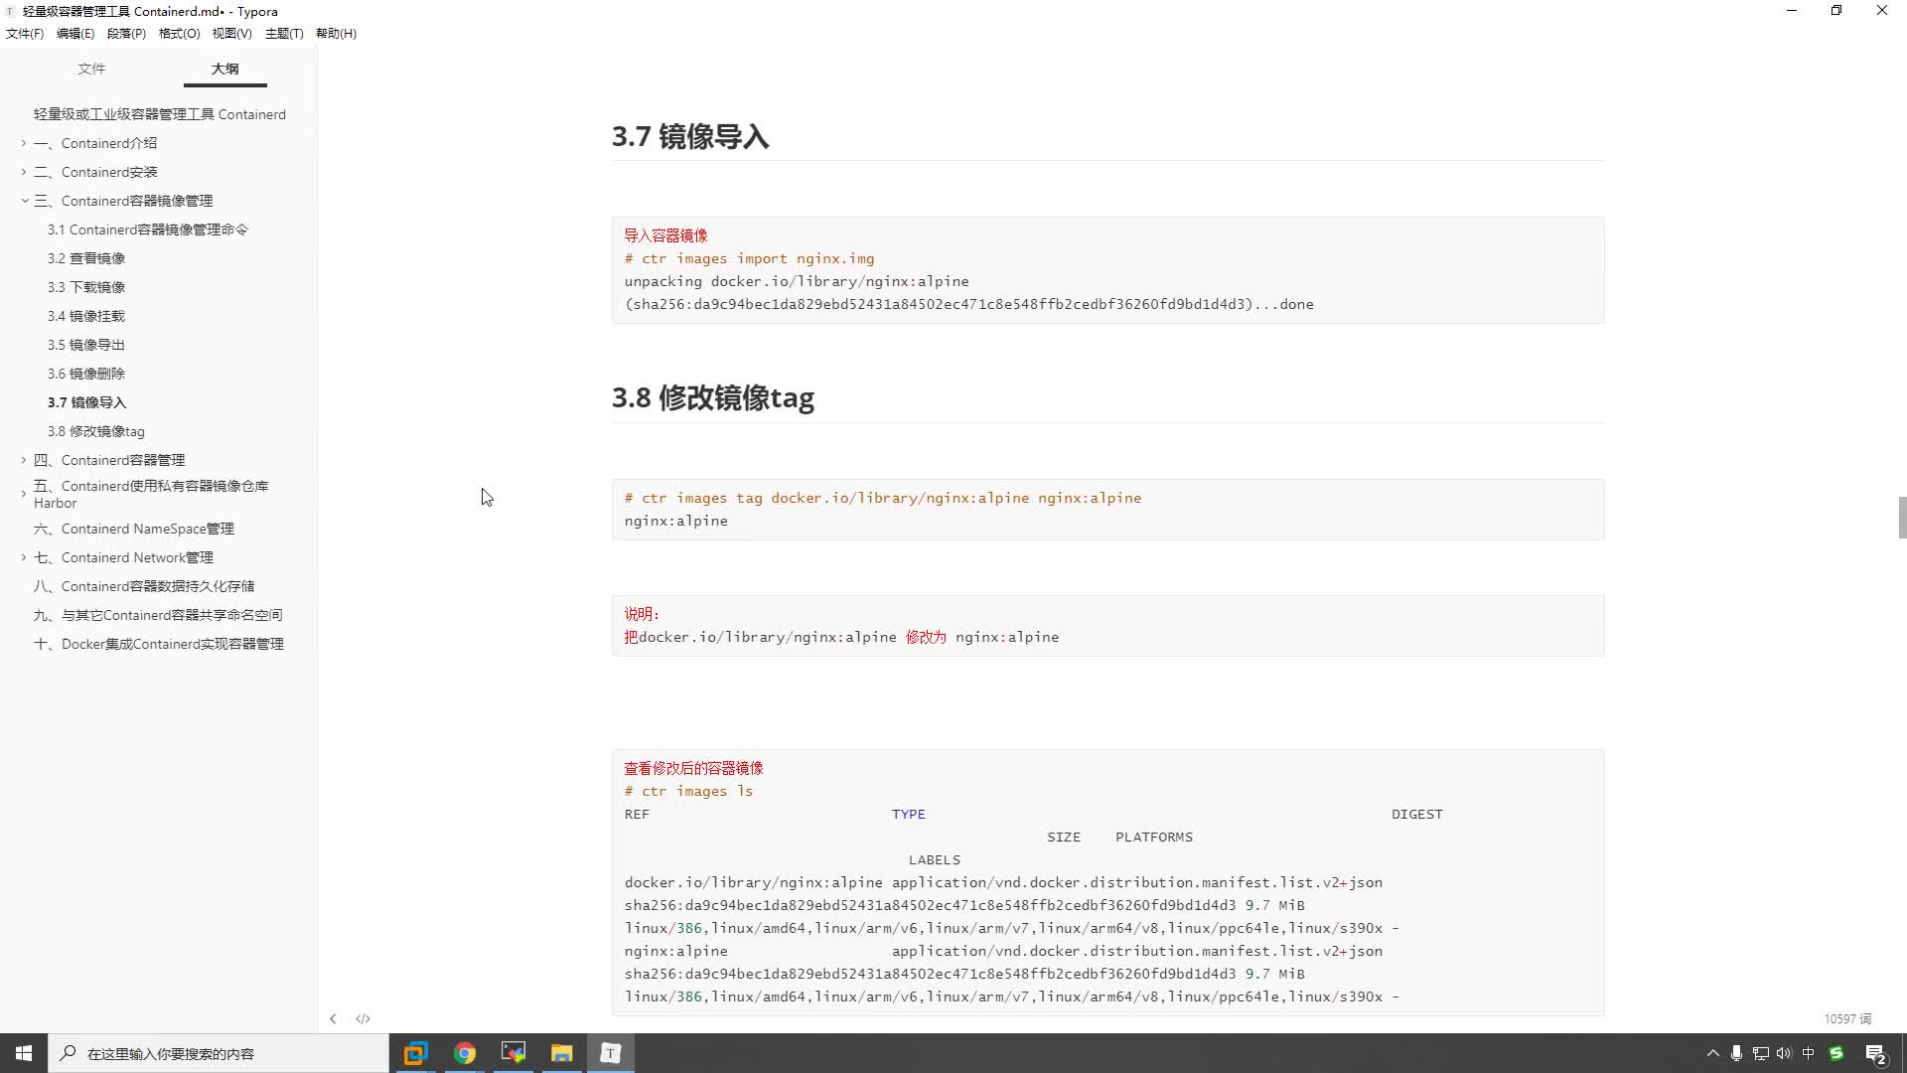Image resolution: width=1907 pixels, height=1073 pixels.
Task: Open the 文件(F) menu
Action: [x=25, y=33]
